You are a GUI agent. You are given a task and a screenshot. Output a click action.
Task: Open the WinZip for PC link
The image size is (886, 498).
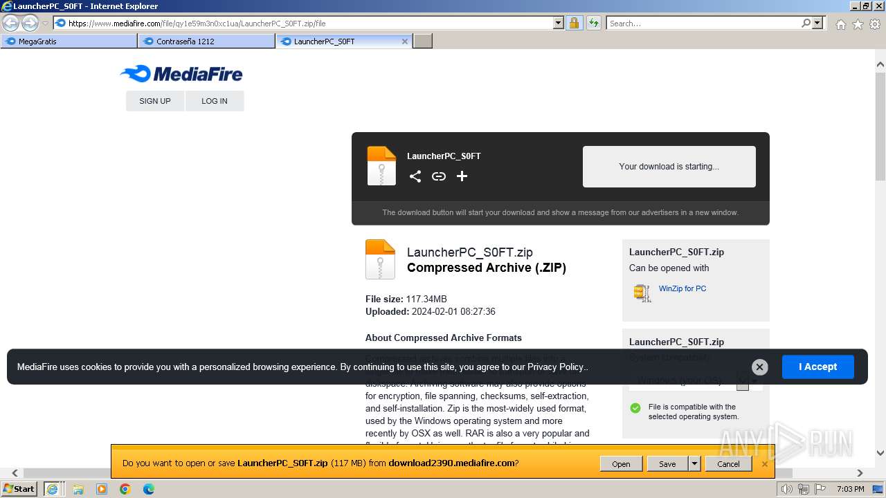tap(682, 288)
